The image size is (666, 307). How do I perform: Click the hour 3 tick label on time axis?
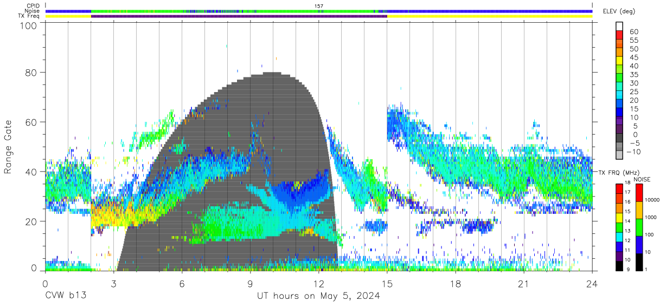(x=113, y=284)
